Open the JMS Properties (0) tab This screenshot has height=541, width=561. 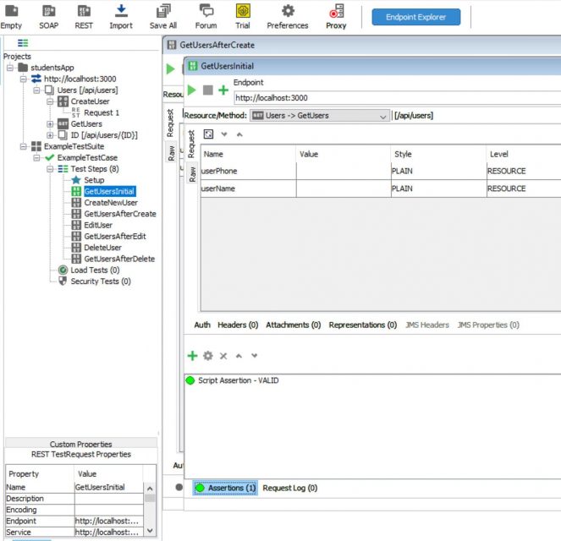(x=488, y=325)
